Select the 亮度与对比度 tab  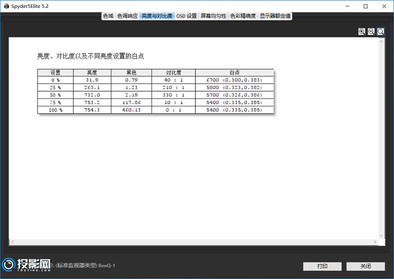coord(157,16)
